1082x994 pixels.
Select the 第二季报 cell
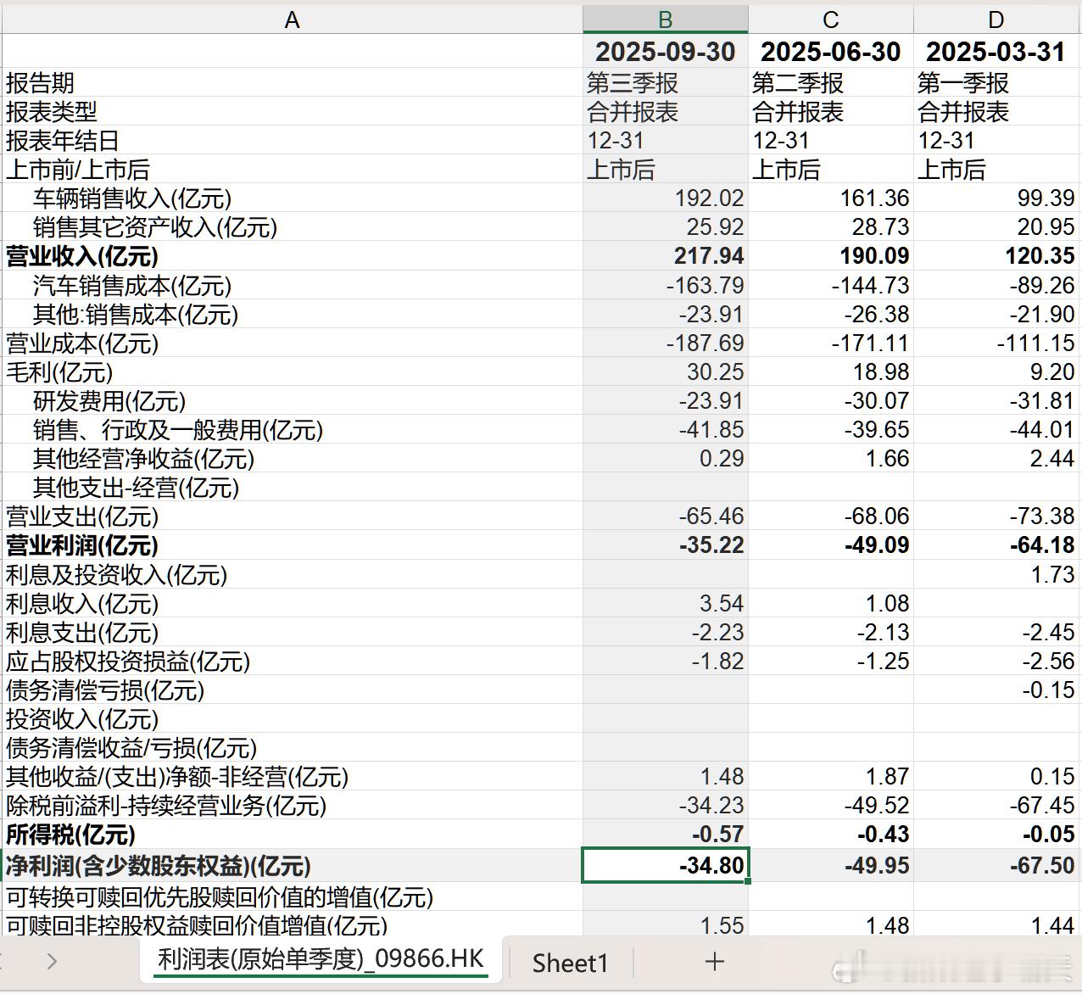pyautogui.click(x=830, y=83)
